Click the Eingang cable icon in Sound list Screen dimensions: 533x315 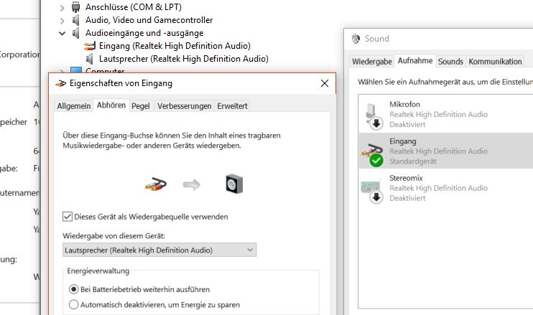point(372,154)
